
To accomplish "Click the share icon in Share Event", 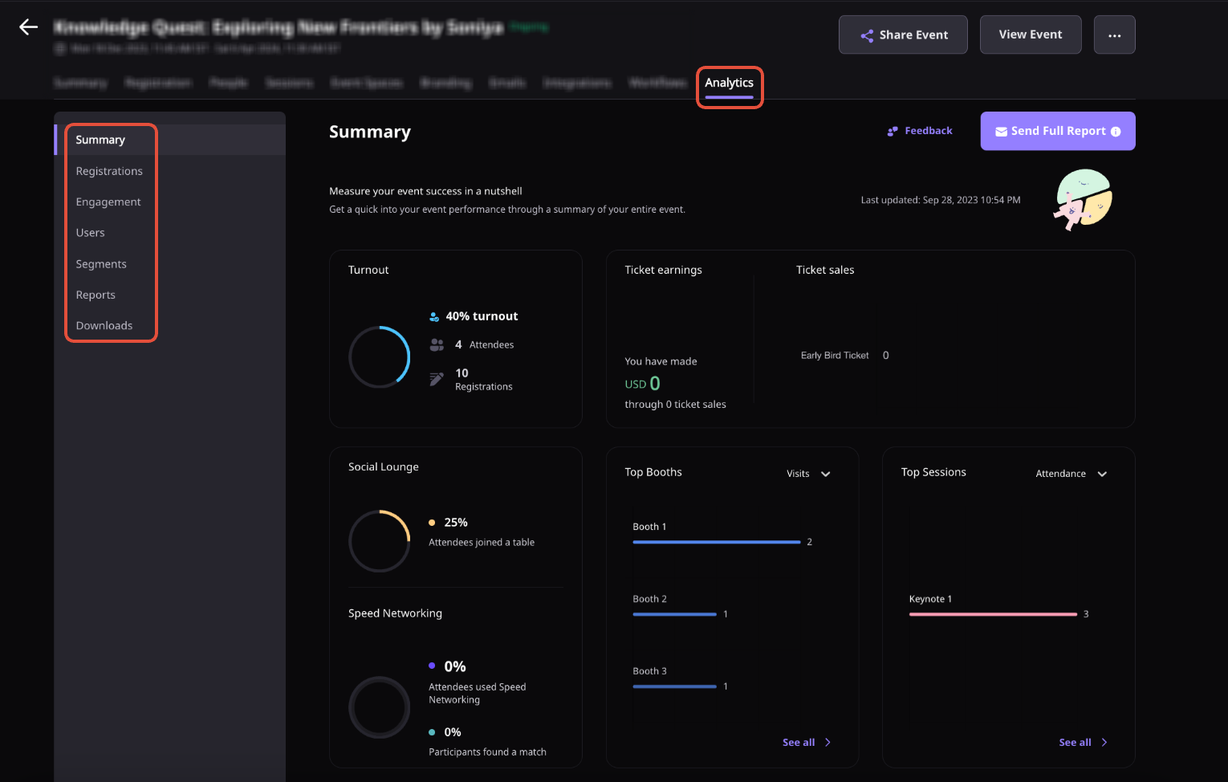I will [867, 35].
